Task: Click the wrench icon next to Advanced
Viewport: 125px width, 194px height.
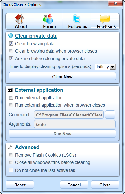Action: coord(10,147)
